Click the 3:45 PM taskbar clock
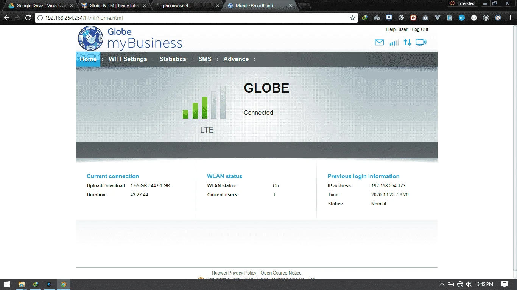 point(485,284)
